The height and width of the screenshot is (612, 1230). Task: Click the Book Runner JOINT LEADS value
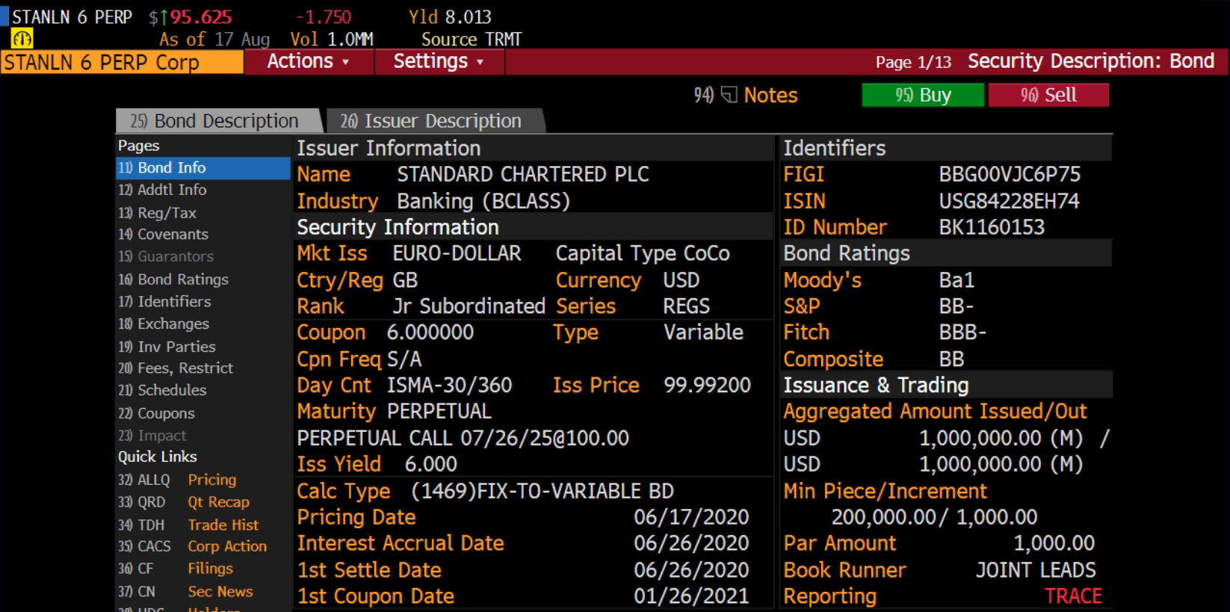click(1036, 570)
